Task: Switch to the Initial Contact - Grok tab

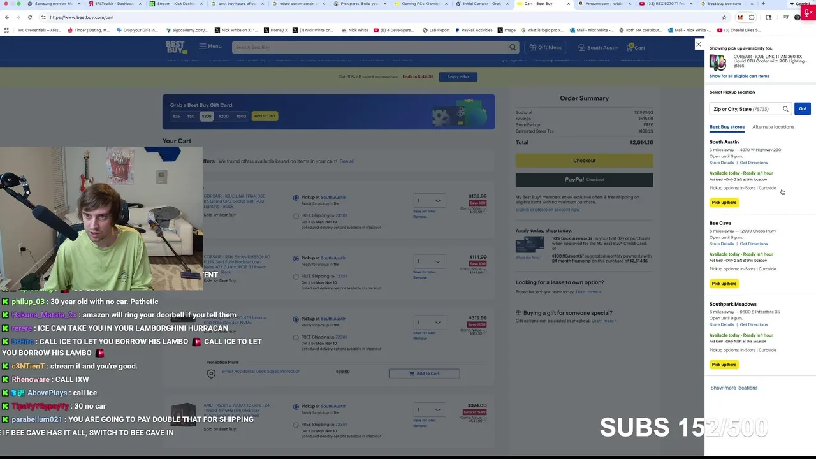Action: pyautogui.click(x=482, y=4)
